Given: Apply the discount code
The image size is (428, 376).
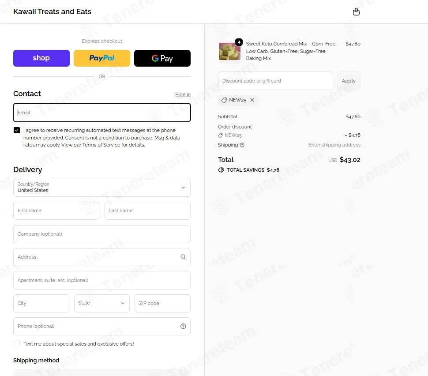Looking at the screenshot, I should (x=349, y=81).
